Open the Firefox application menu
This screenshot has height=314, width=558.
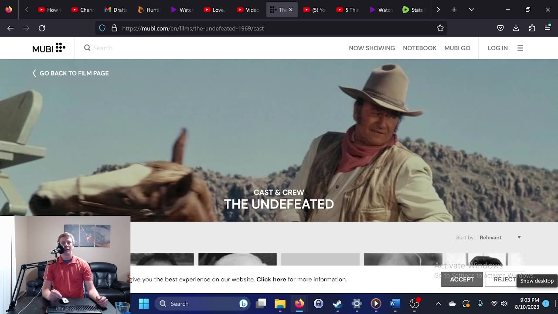pos(548,28)
